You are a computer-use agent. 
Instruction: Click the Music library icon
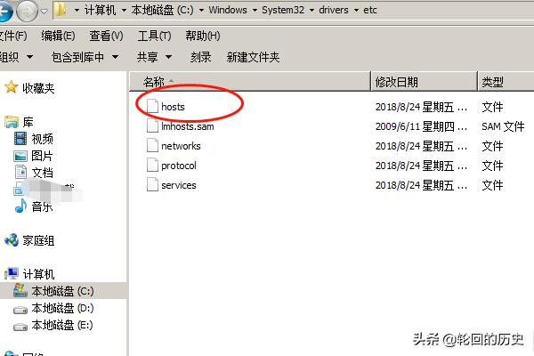tap(20, 206)
